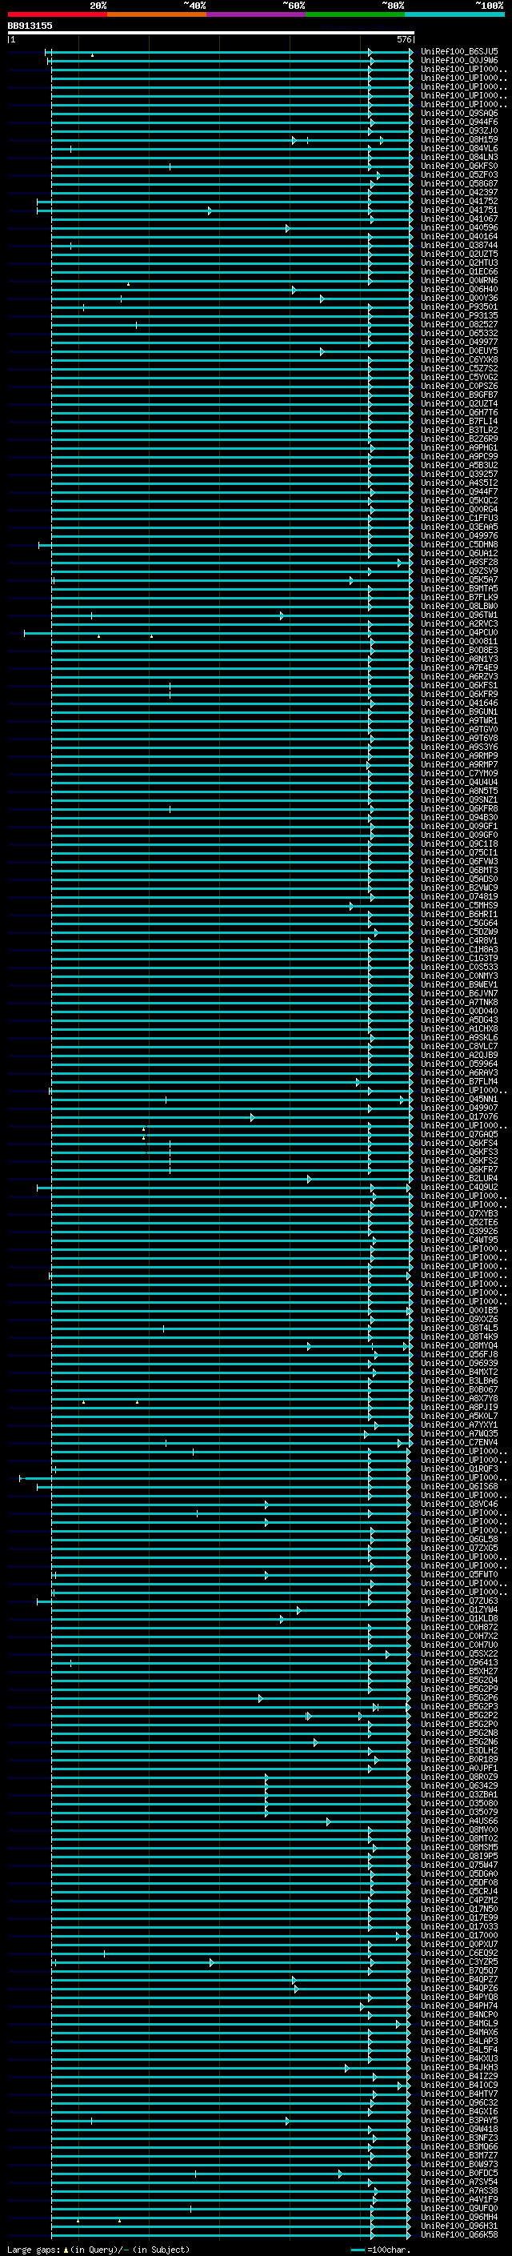Click hit label UniRef100_C3YZR5

pyautogui.click(x=459, y=1961)
